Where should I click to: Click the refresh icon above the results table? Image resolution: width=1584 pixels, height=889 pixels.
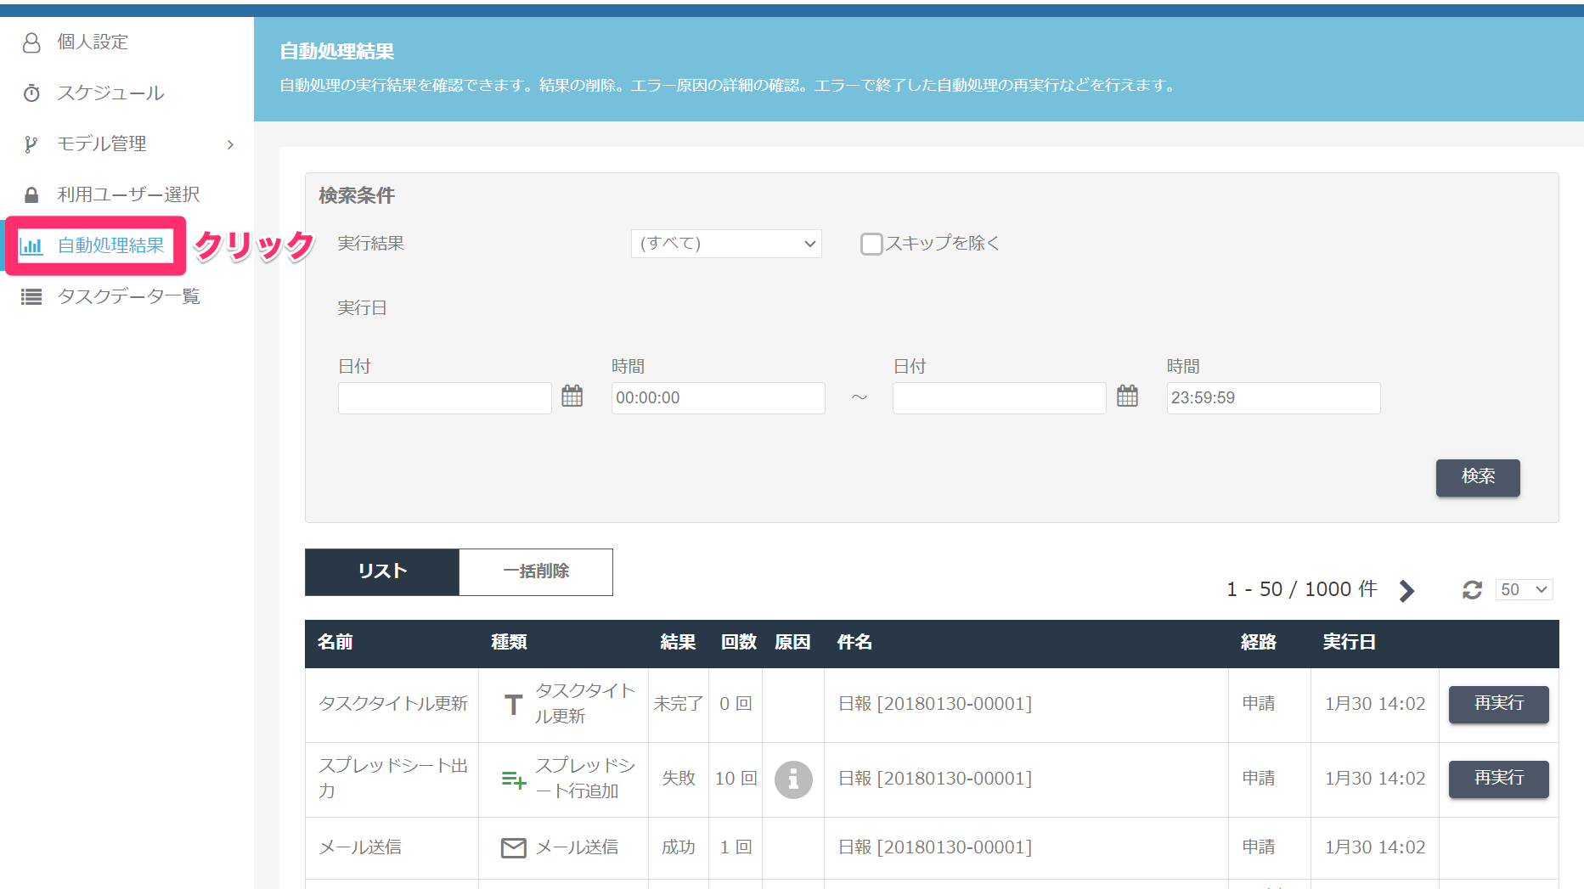(x=1472, y=589)
